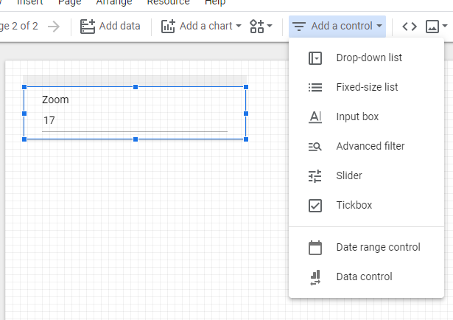Select Drop-down list control
Image resolution: width=453 pixels, height=320 pixels.
[368, 58]
